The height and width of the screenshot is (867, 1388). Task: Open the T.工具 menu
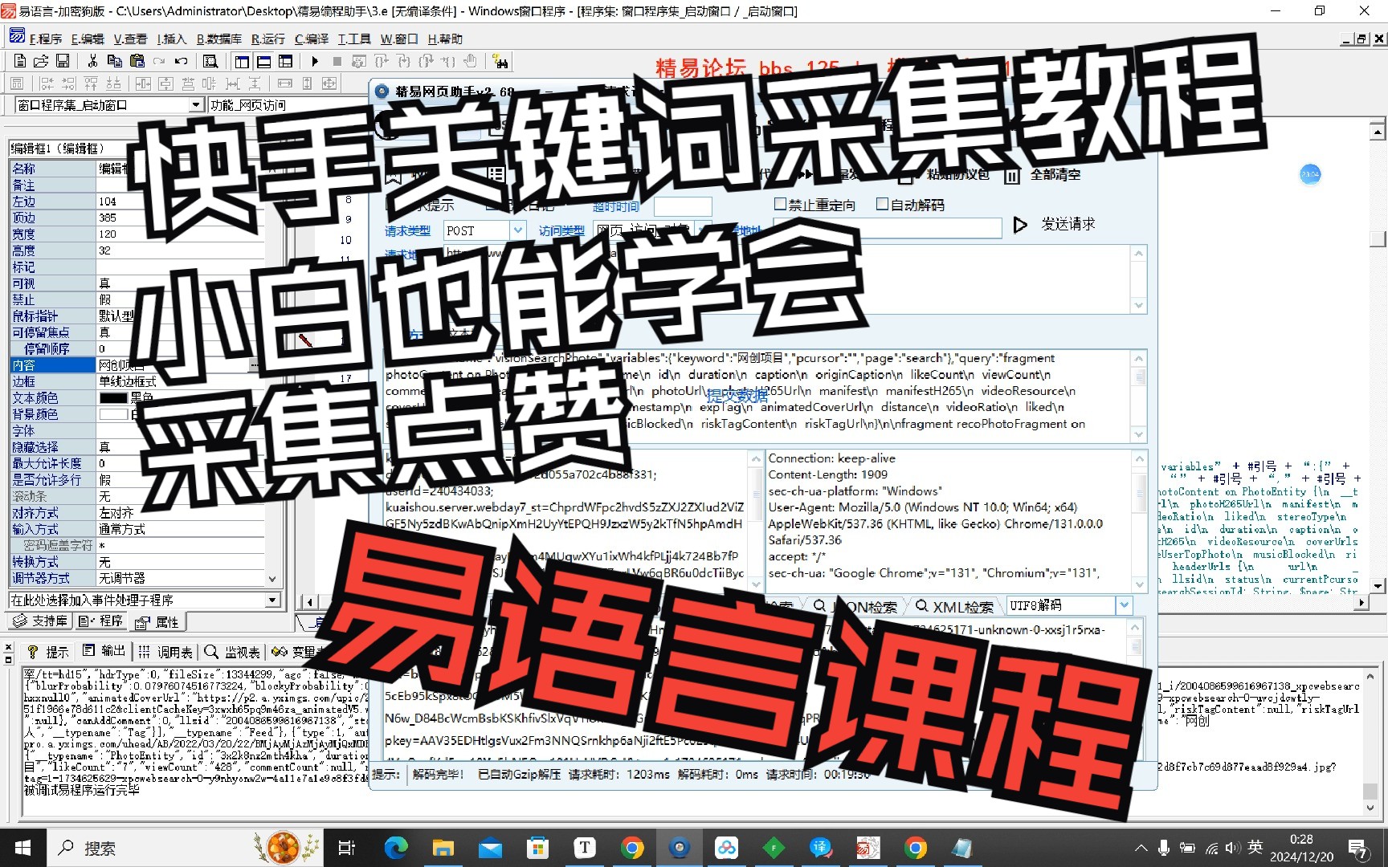pos(354,39)
